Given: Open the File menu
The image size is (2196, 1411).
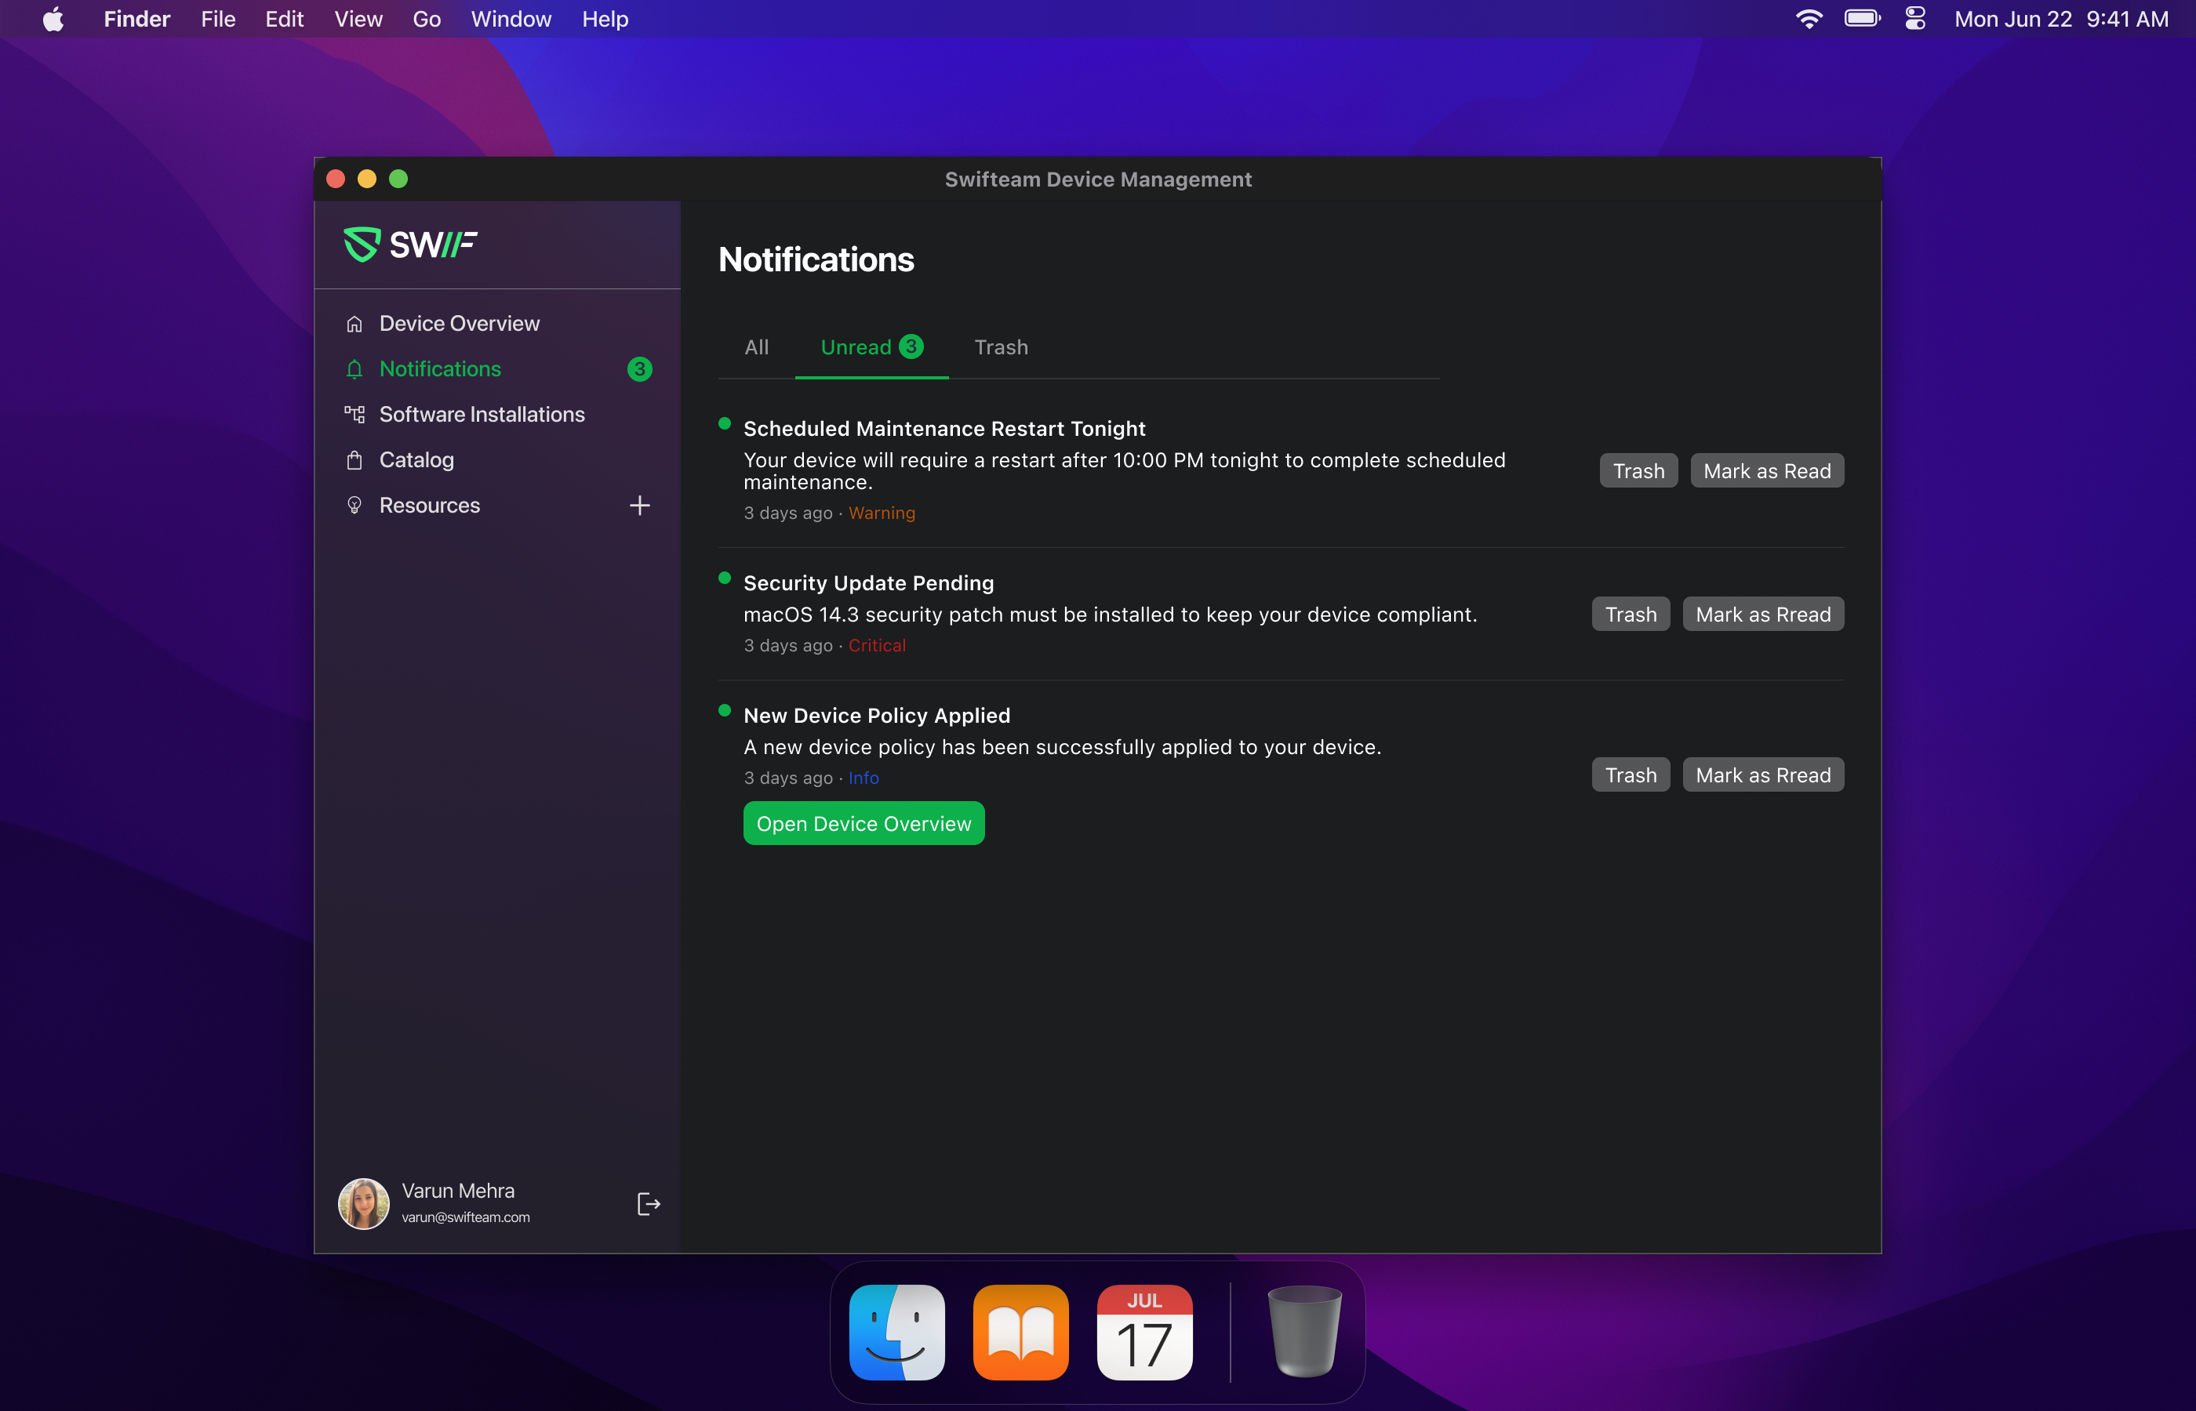Looking at the screenshot, I should 218,20.
